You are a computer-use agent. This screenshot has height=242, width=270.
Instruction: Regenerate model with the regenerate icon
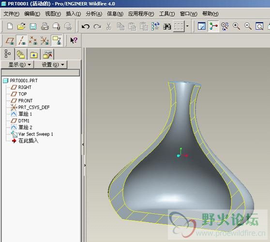click(x=155, y=26)
